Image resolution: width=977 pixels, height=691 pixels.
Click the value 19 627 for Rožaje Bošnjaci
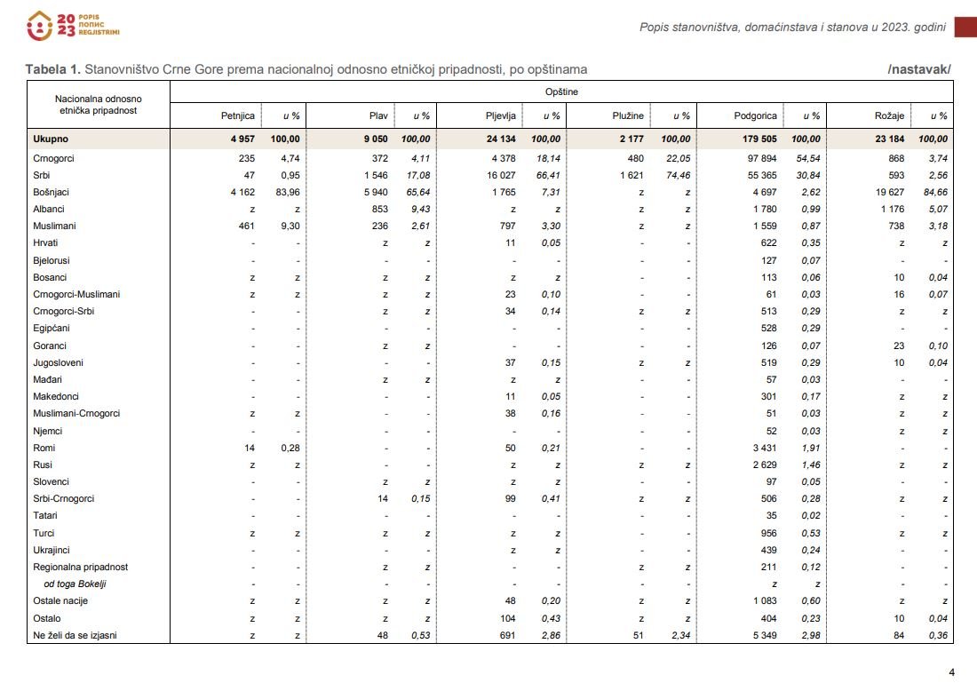pos(890,192)
